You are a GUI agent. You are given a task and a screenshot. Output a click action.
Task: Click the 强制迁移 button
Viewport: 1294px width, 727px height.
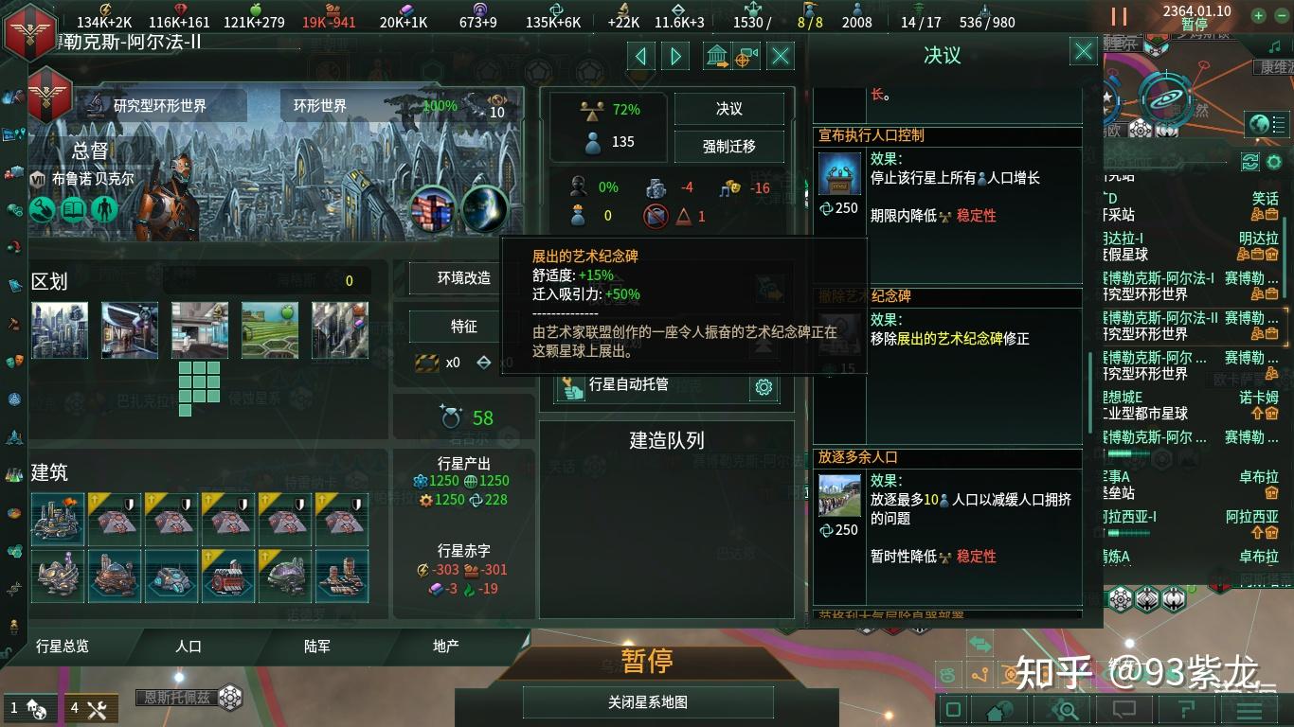tap(729, 147)
